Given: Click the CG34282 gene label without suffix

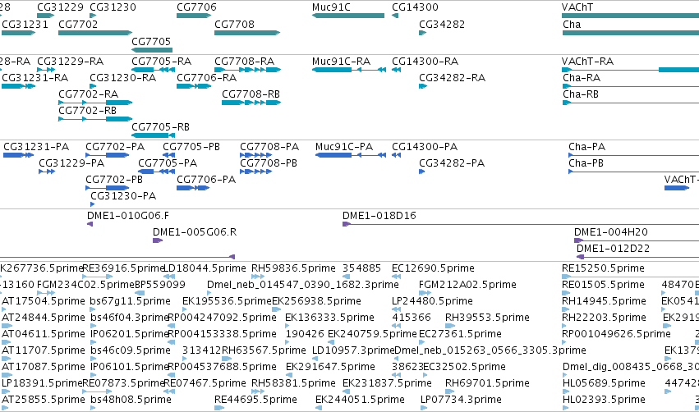Looking at the screenshot, I should point(442,24).
